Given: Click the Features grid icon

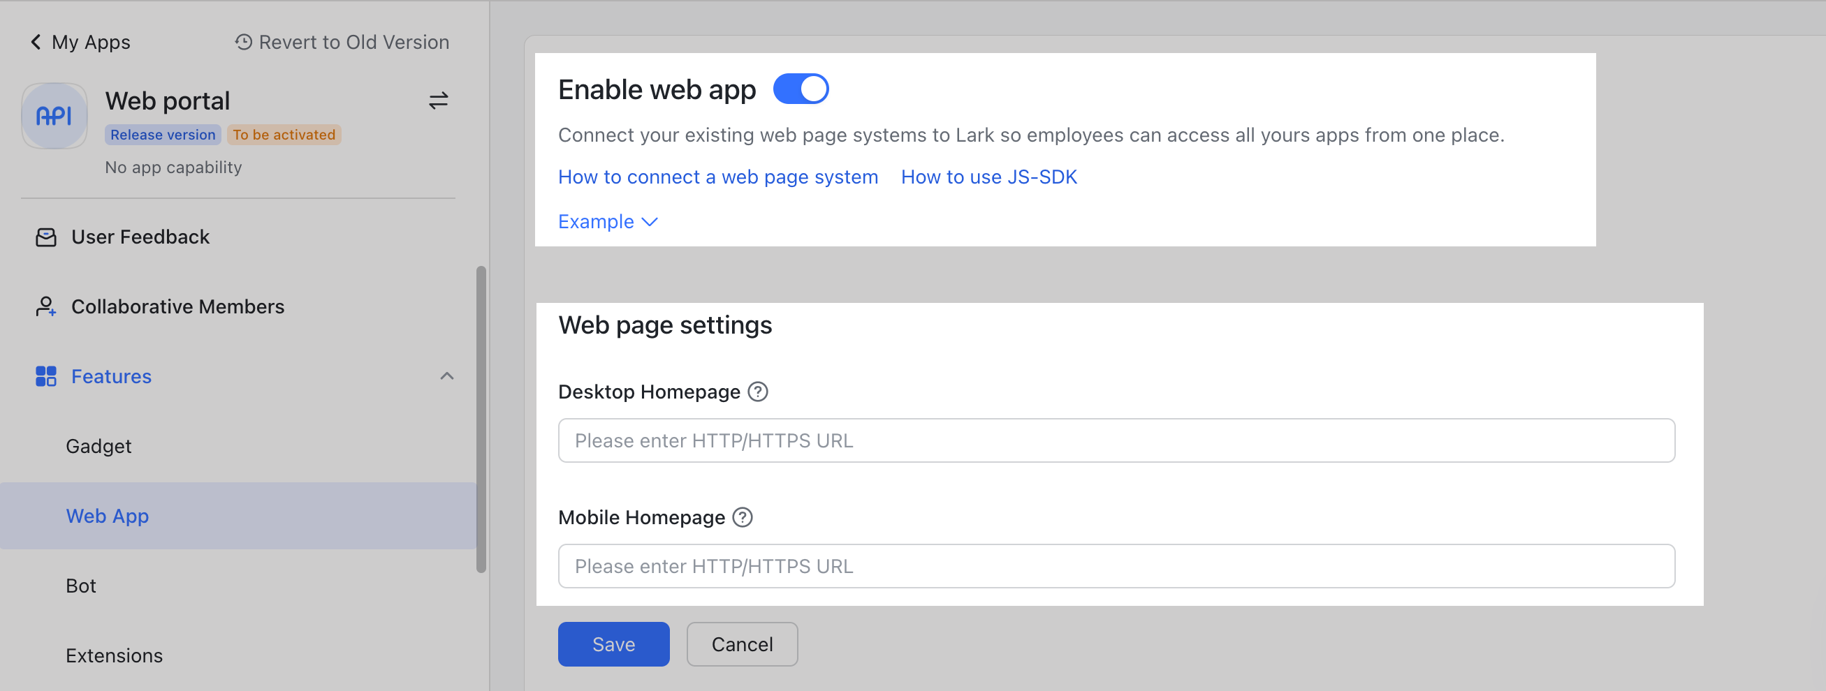Looking at the screenshot, I should 46,376.
